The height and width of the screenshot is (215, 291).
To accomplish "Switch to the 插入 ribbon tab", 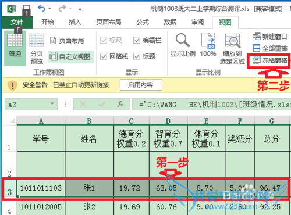I will tap(75, 22).
